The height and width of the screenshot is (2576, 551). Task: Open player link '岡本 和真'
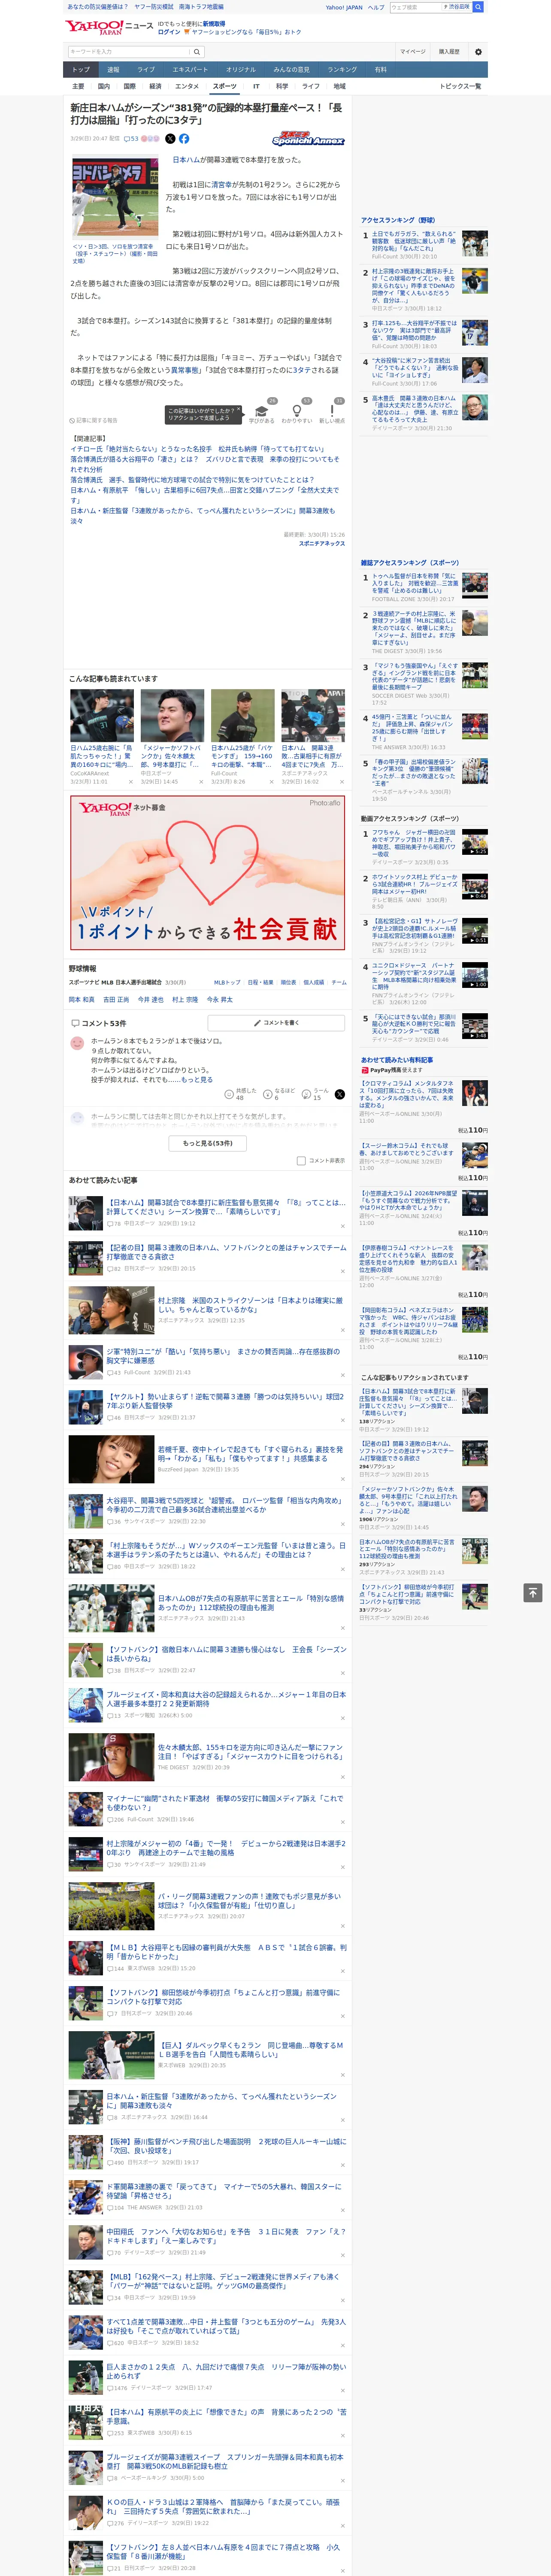pyautogui.click(x=81, y=999)
